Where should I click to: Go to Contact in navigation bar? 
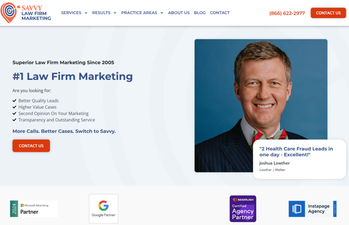(x=220, y=13)
